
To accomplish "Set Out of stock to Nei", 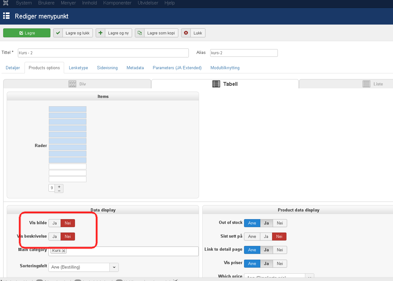I will pos(280,223).
